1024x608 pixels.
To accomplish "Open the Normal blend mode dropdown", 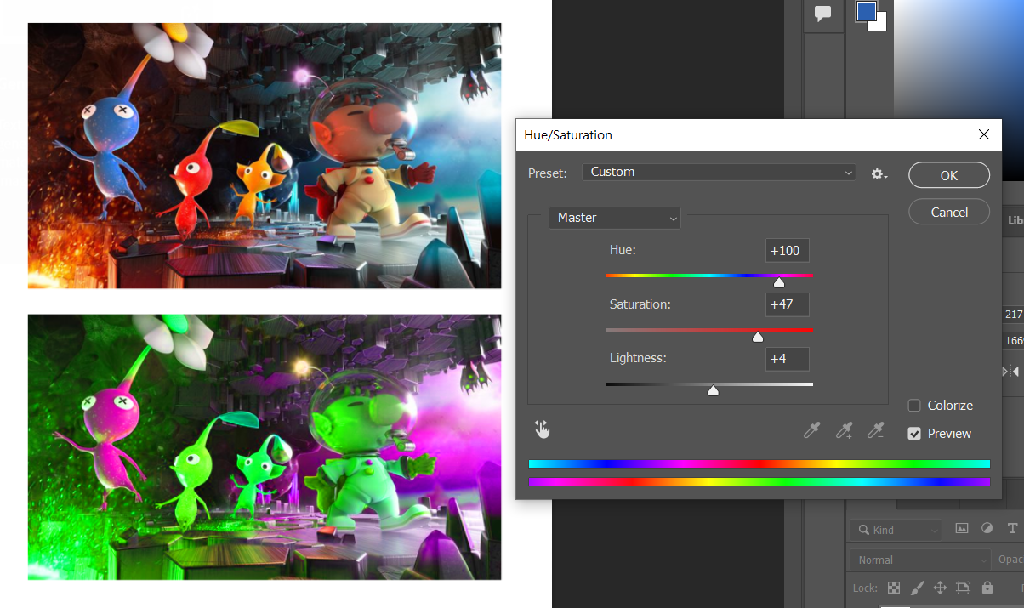I will click(920, 560).
